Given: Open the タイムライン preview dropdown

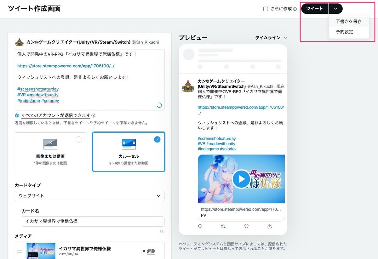Looking at the screenshot, I should (271, 38).
